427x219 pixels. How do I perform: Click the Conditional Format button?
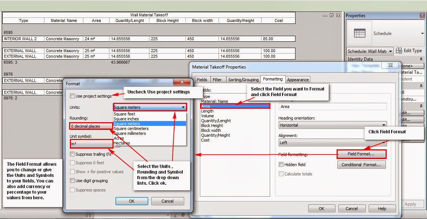coord(361,164)
